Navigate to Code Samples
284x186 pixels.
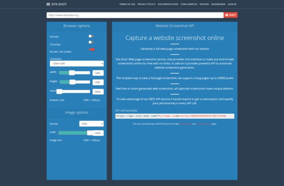[189, 4]
